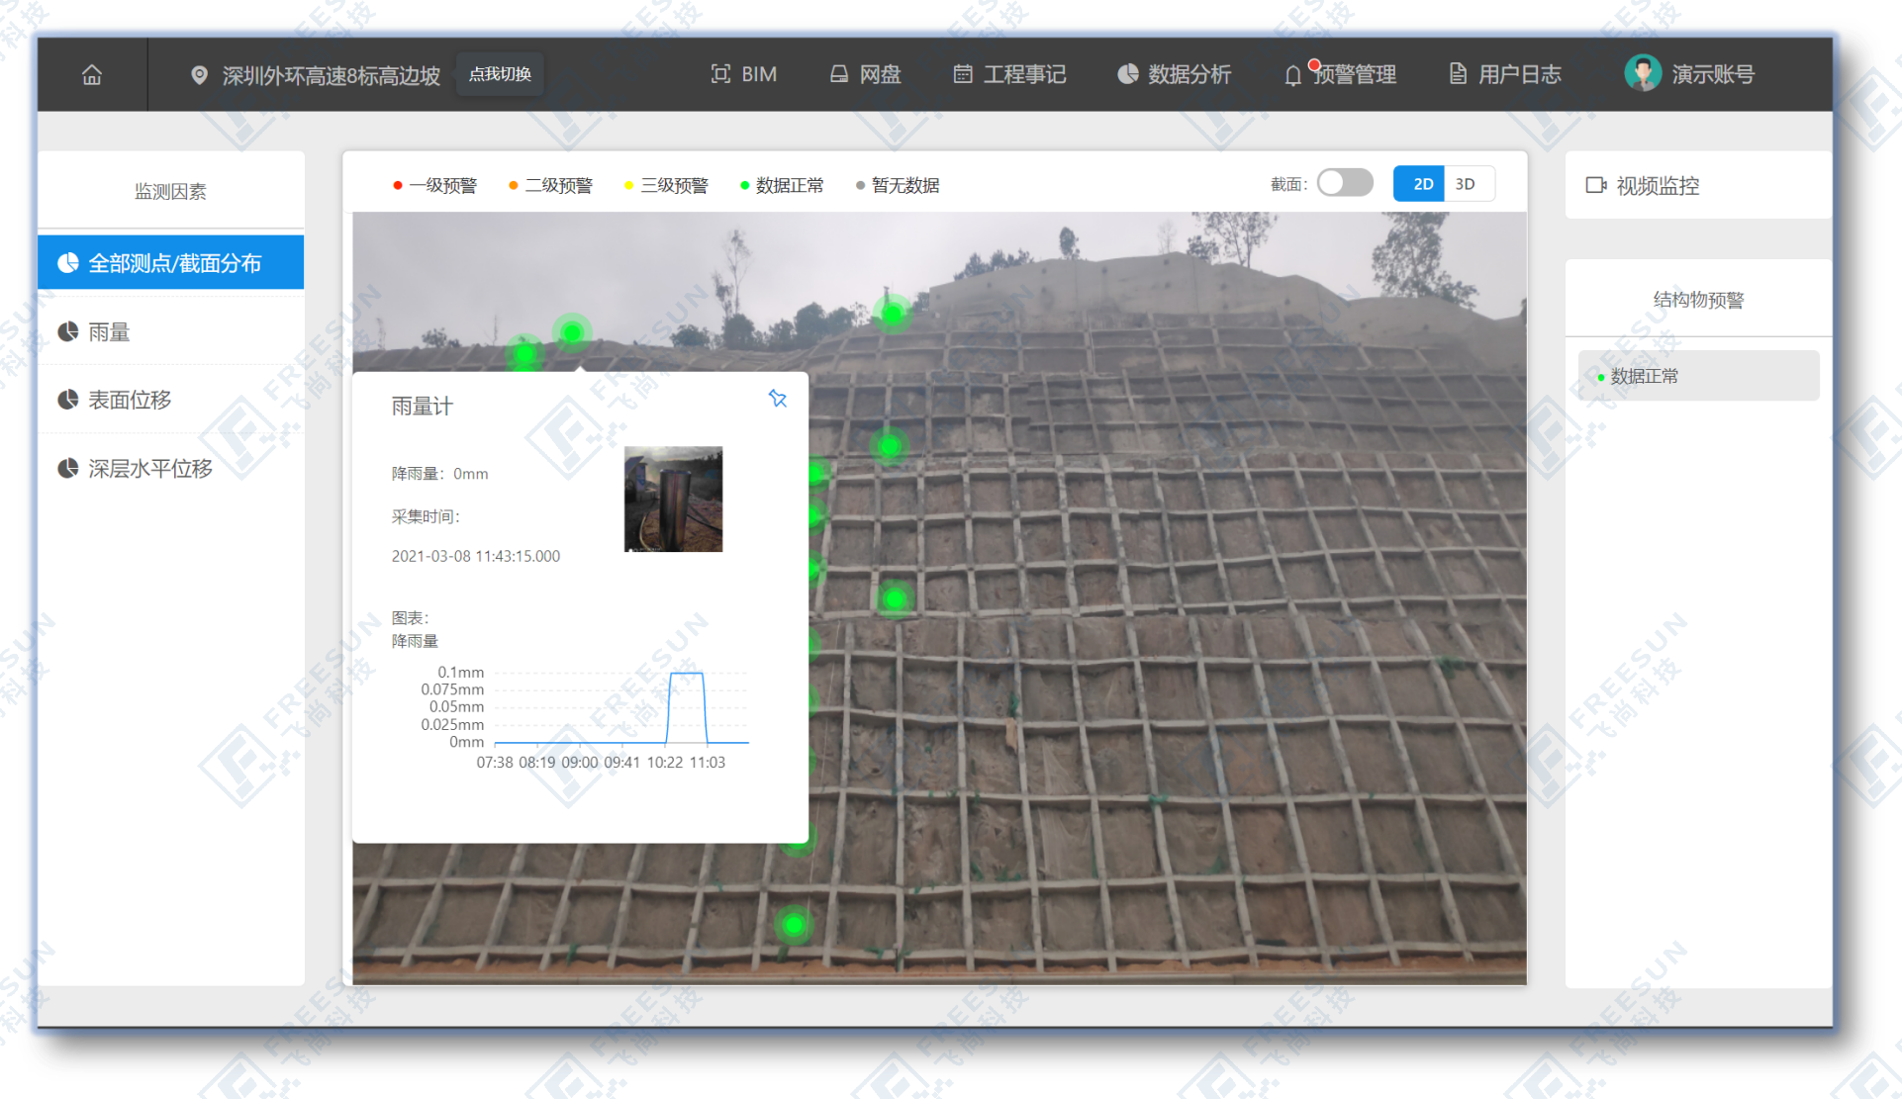Click the BIM scan frame icon
The width and height of the screenshot is (1902, 1099).
point(720,74)
